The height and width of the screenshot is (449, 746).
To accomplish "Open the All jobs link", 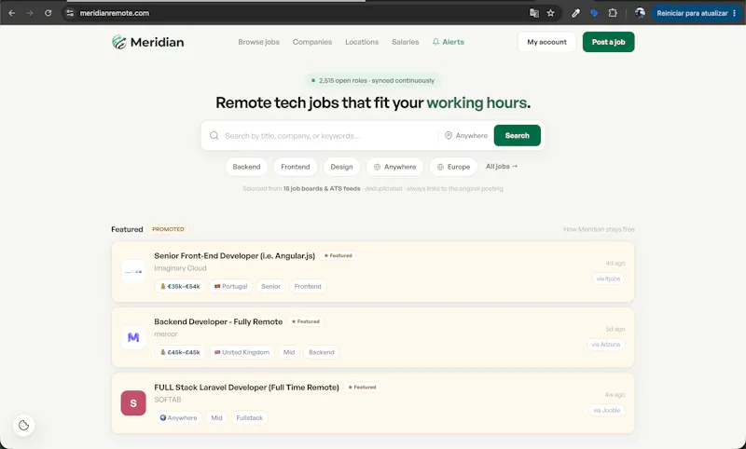I will click(x=502, y=167).
